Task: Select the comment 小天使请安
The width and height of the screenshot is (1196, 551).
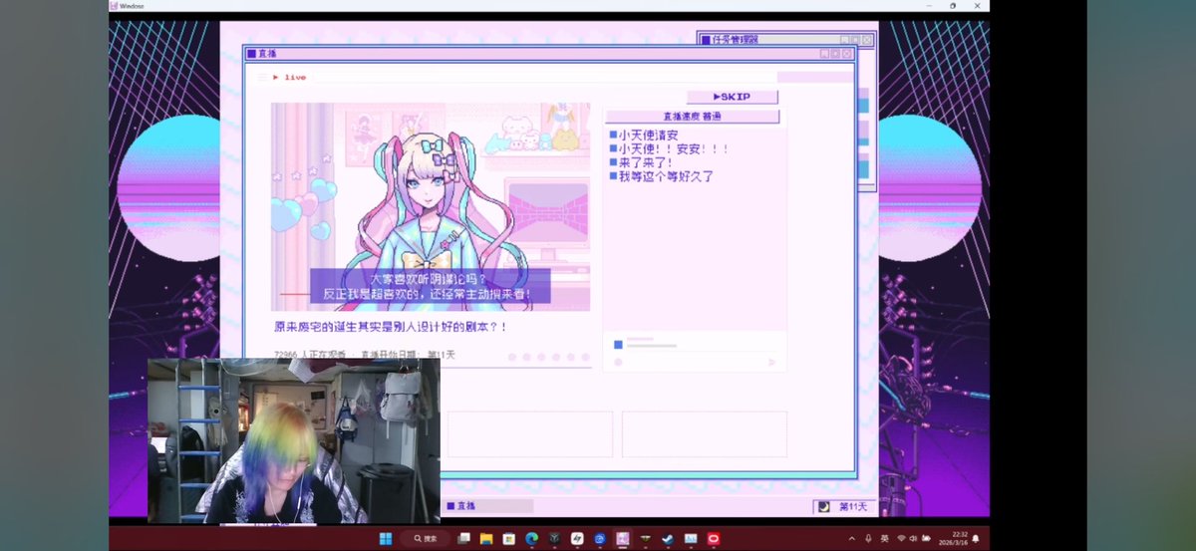Action: pyautogui.click(x=643, y=135)
